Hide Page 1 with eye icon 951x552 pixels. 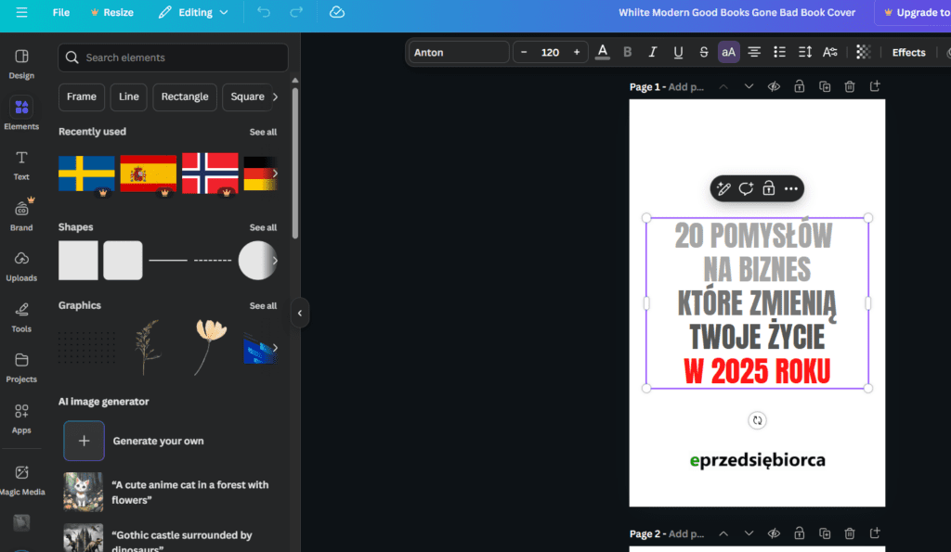coord(774,87)
